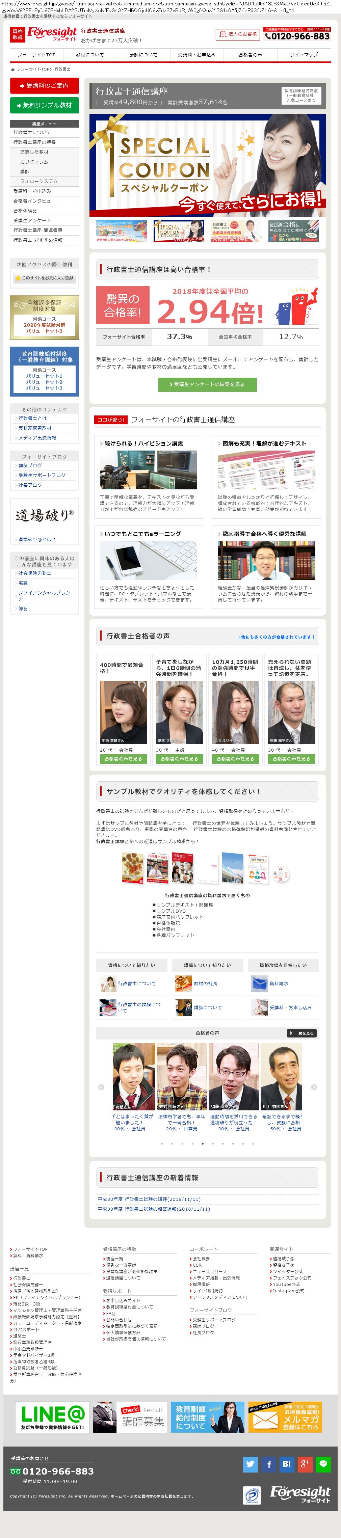The height and width of the screenshot is (1538, 341).
Task: Select 合格体験記 in the course menu
Action: tap(44, 211)
